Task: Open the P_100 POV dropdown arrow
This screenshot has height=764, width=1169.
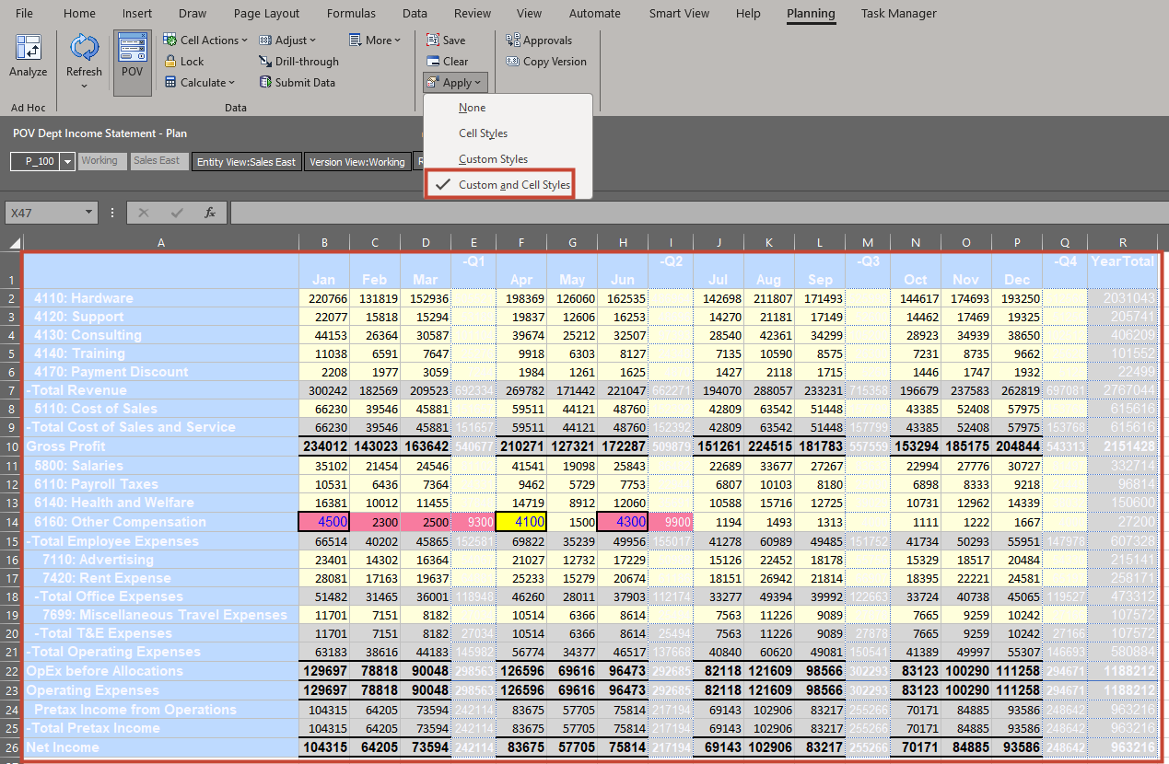Action: (x=67, y=162)
